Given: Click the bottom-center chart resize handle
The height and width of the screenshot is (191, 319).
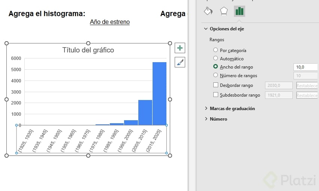Looking at the screenshot, I should point(88,156).
